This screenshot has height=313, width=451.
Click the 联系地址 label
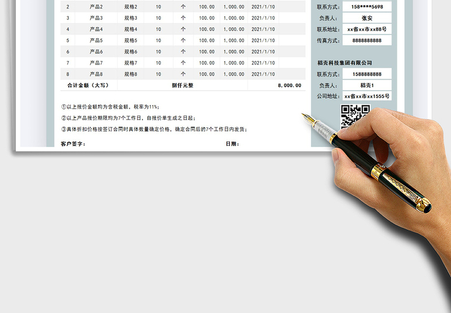[328, 29]
